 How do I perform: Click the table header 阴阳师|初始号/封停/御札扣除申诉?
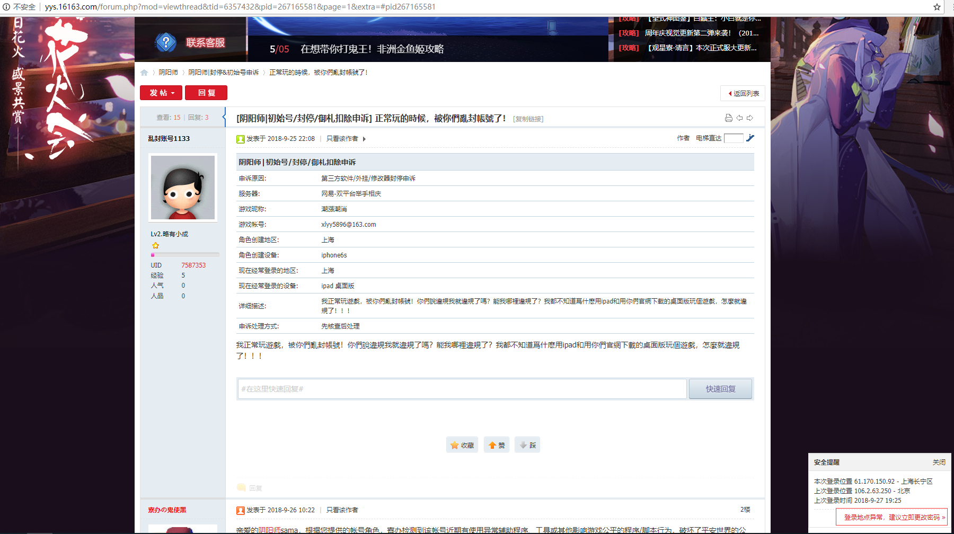pos(297,162)
